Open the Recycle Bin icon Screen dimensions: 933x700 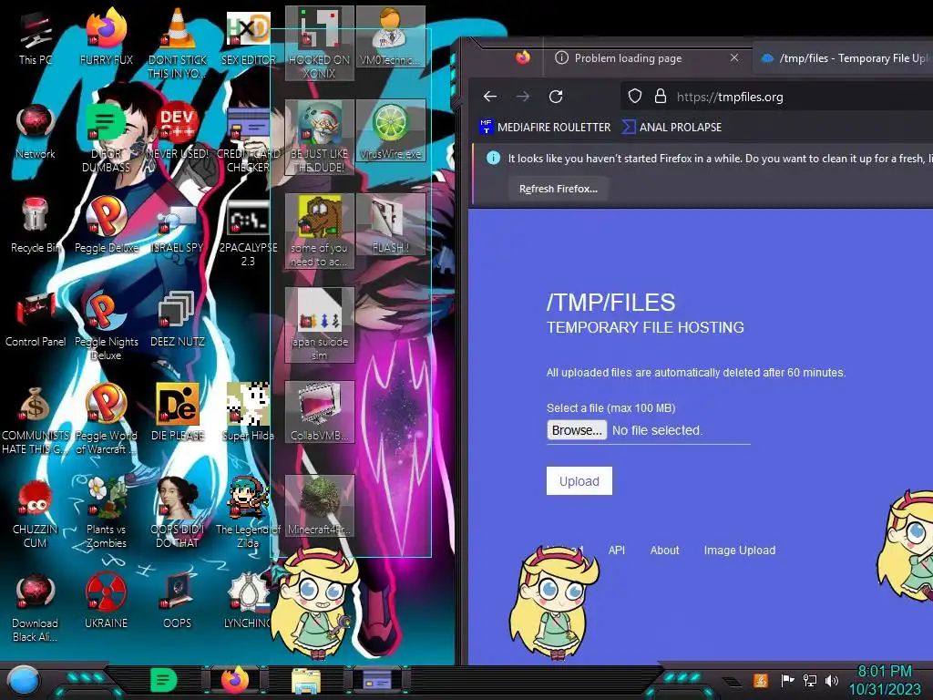pos(36,226)
